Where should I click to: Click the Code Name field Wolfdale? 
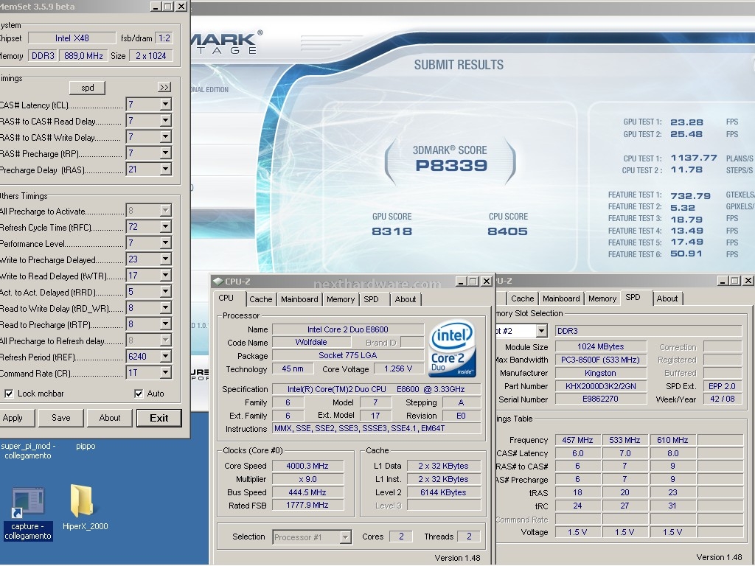point(311,342)
